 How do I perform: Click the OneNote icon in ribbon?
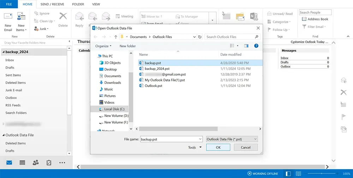tap(254, 17)
